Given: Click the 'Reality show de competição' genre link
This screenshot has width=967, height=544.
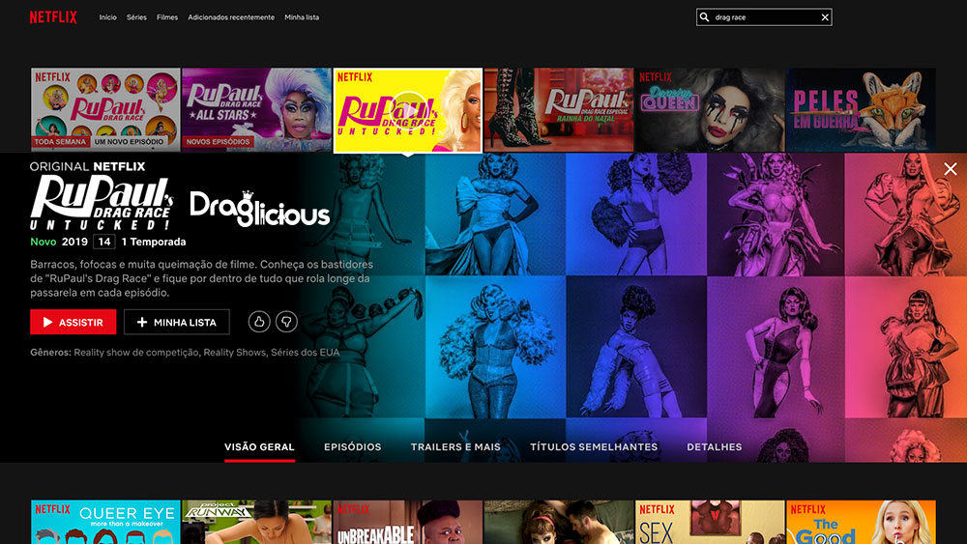Looking at the screenshot, I should point(135,353).
